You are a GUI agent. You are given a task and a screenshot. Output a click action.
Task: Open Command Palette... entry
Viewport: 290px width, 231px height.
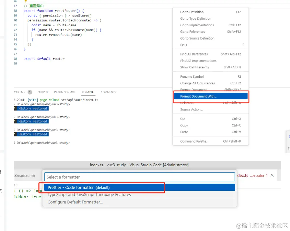[x=211, y=141]
